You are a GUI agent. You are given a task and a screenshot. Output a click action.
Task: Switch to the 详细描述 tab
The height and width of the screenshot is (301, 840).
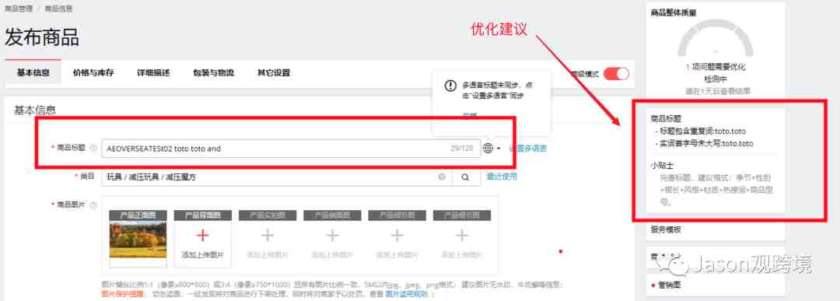tap(153, 73)
